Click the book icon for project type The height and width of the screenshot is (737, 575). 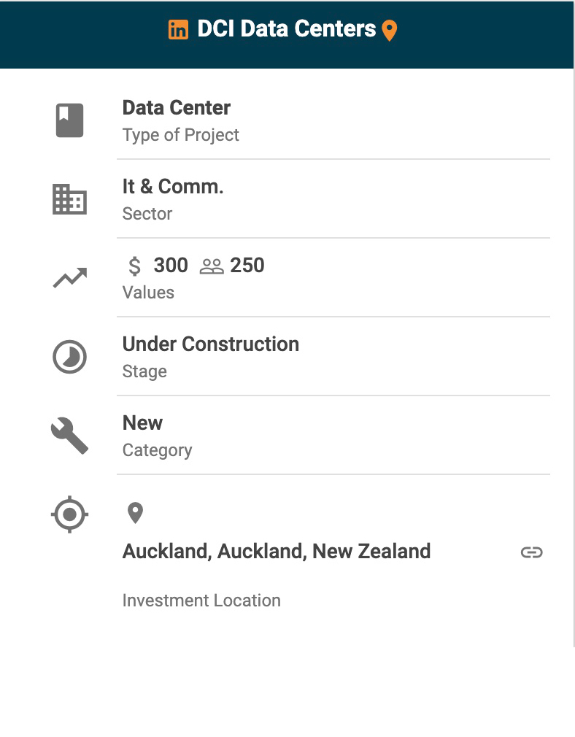70,120
